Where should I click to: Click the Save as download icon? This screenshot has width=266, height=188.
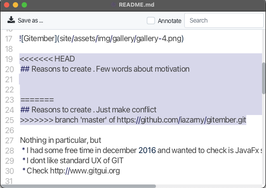point(11,20)
